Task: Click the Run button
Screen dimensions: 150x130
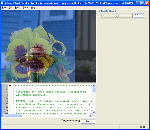Action: click(x=88, y=121)
